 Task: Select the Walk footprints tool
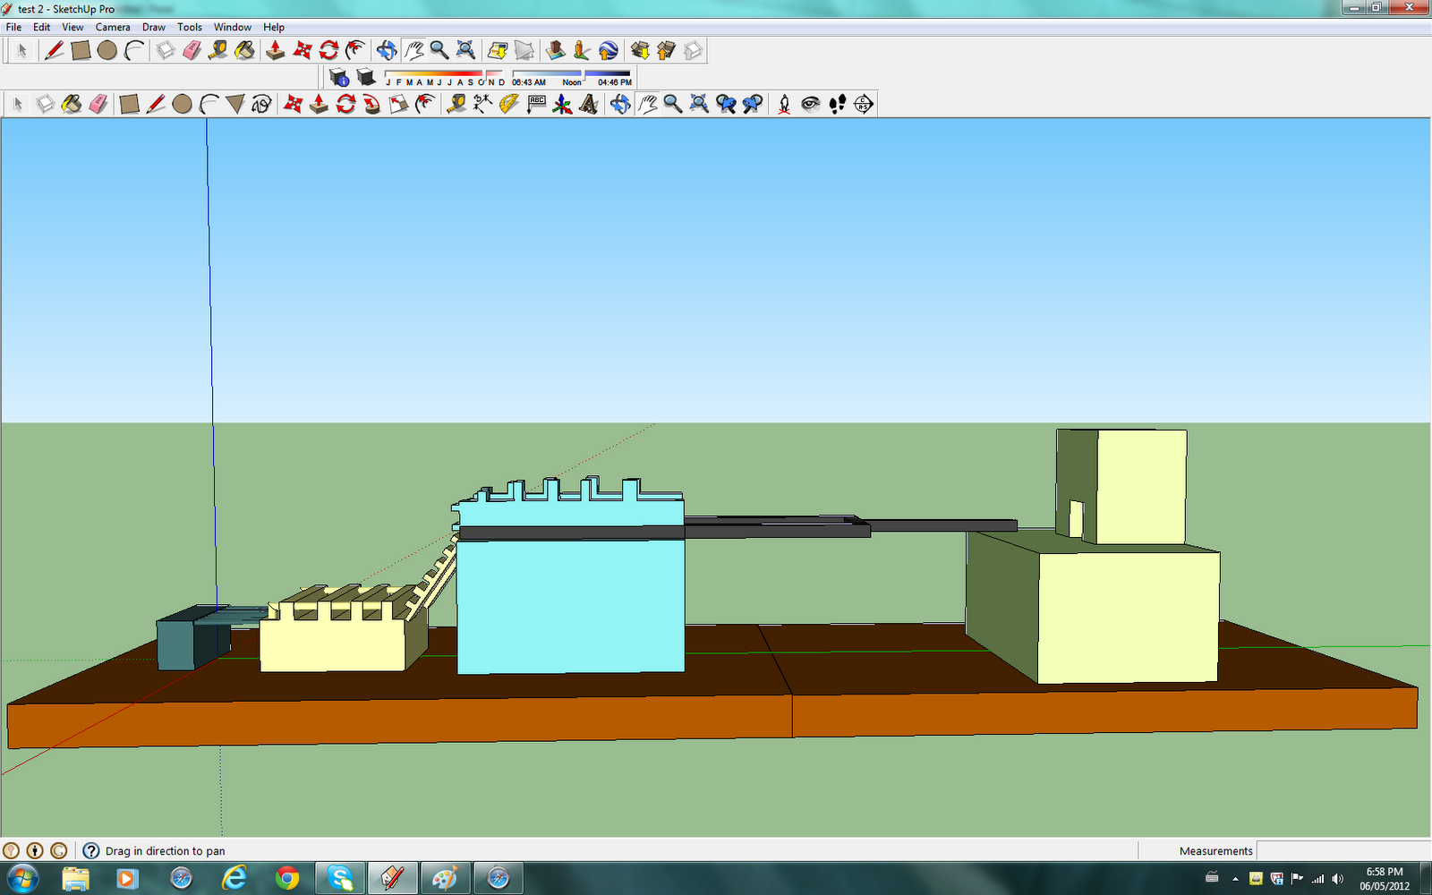click(837, 105)
